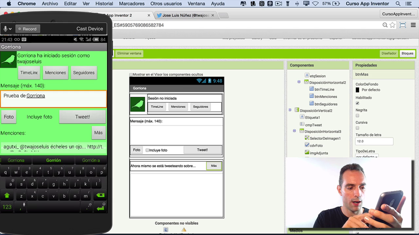Viewport: 419px width, 235px height.
Task: Tap the backspace key on the phone keyboard
Action: (100, 196)
